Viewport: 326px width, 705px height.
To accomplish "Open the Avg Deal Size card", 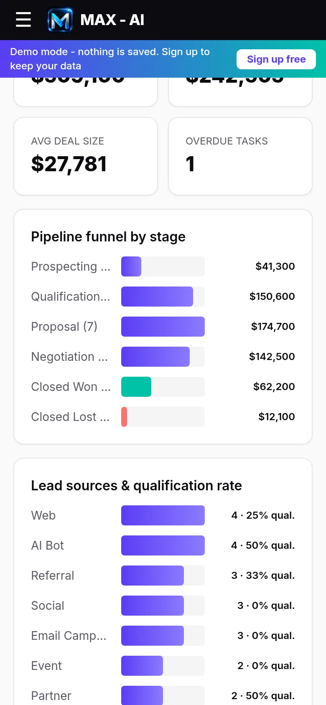I will [x=86, y=156].
